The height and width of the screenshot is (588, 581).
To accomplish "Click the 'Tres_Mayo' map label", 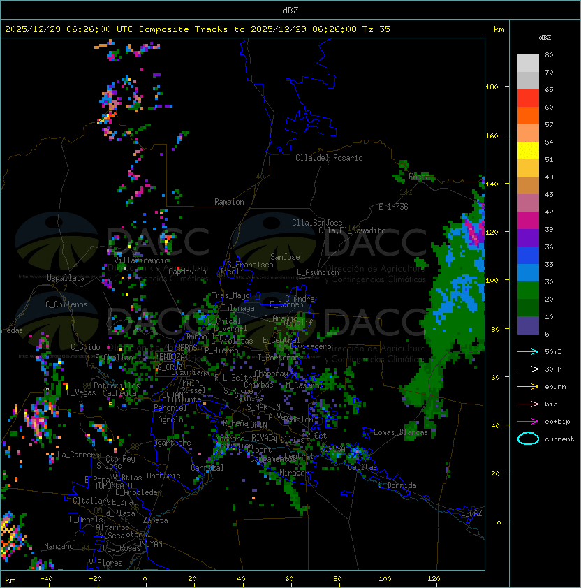I will tap(230, 295).
